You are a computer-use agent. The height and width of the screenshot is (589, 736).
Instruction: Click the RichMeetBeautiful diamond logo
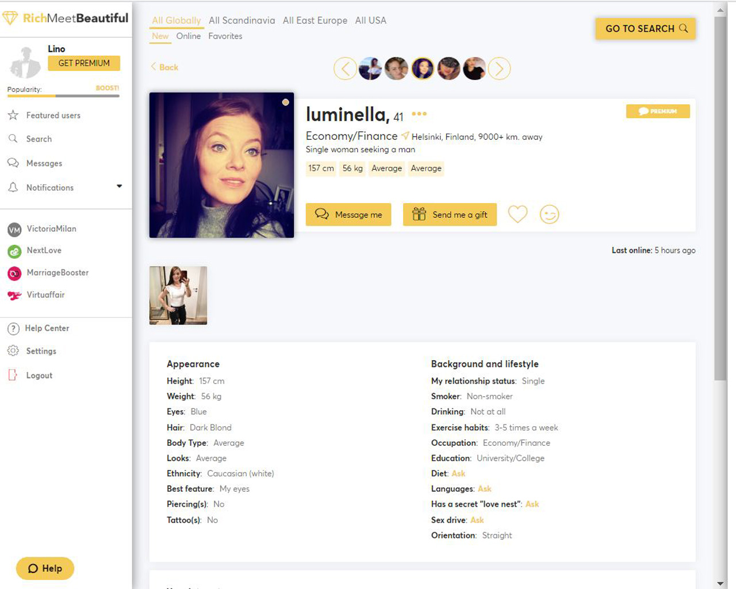click(11, 18)
